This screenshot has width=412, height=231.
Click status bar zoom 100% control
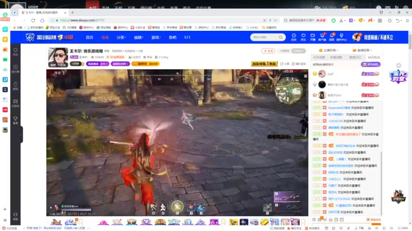pos(403,228)
